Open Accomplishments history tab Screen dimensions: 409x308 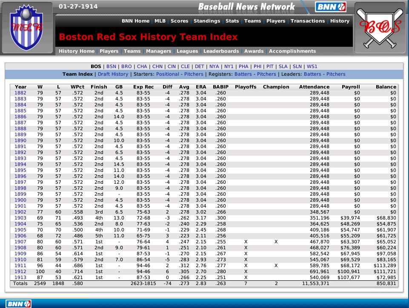point(292,51)
